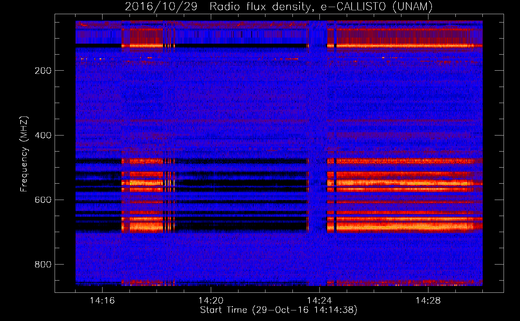Click the 'Start Time (29-Oct-16 14:14:38)' label
Screen dimensions: 520x321
click(x=279, y=310)
